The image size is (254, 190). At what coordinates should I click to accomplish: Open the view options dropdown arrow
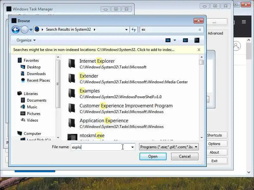click(x=175, y=40)
